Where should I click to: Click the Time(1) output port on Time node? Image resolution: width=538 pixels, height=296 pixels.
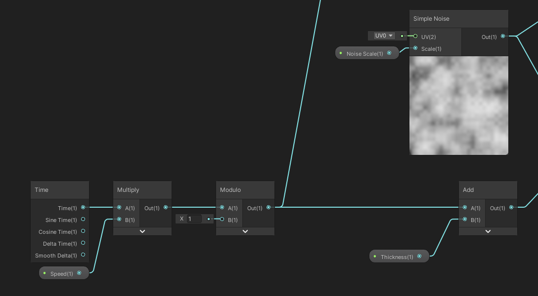click(x=83, y=208)
